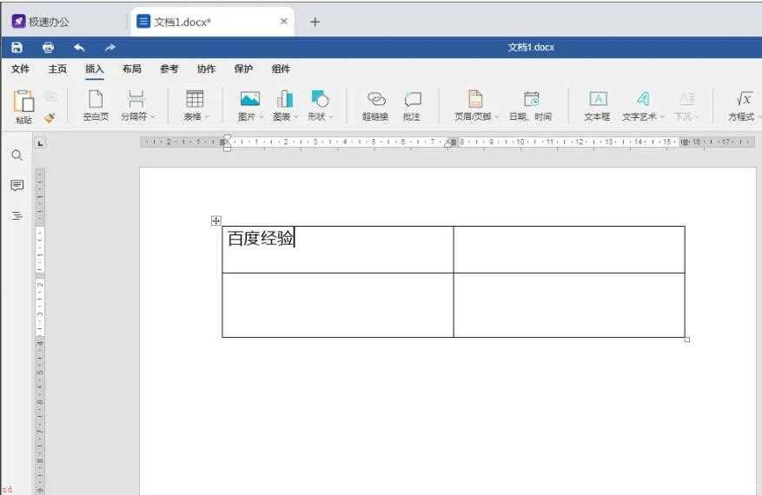Open the search icon in left sidebar
The height and width of the screenshot is (495, 762).
point(17,155)
